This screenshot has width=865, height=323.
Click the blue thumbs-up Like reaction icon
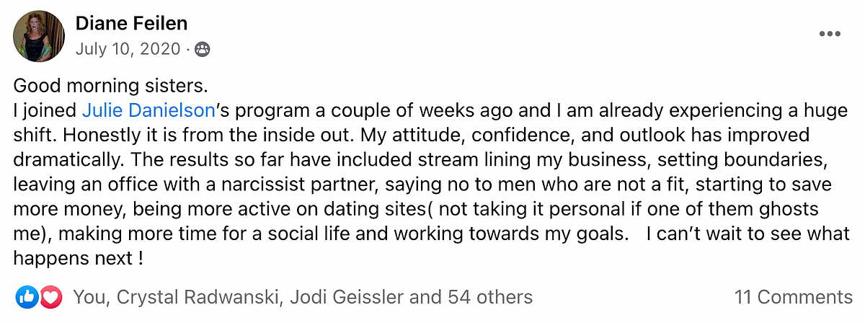pyautogui.click(x=27, y=296)
